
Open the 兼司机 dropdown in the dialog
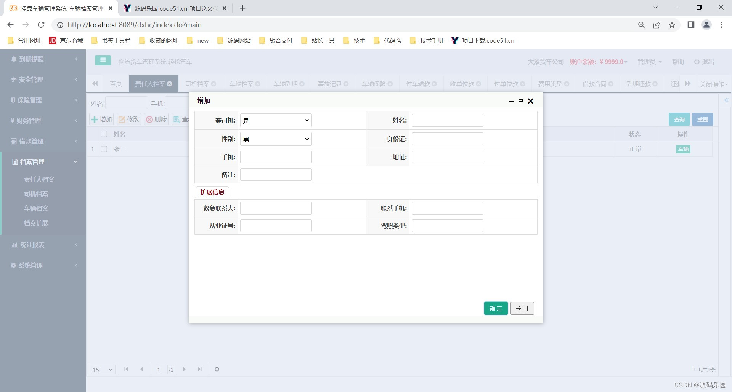click(x=275, y=120)
